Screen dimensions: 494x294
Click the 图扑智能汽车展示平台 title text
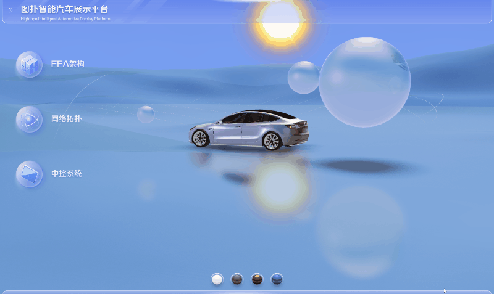click(x=64, y=9)
